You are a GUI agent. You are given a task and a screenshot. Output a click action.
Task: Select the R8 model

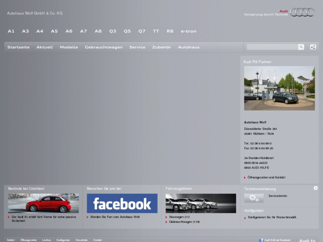pyautogui.click(x=170, y=31)
